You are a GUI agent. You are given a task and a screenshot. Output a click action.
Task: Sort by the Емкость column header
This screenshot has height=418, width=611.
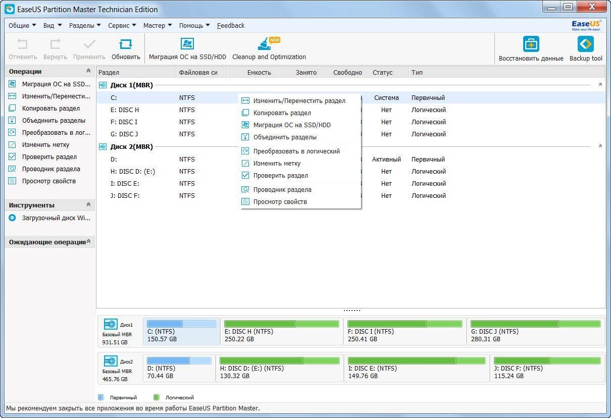(250, 72)
